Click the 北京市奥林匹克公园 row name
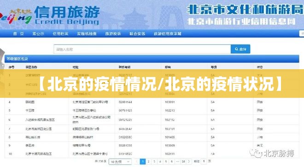This screenshot has height=167, width=304. click(39, 129)
